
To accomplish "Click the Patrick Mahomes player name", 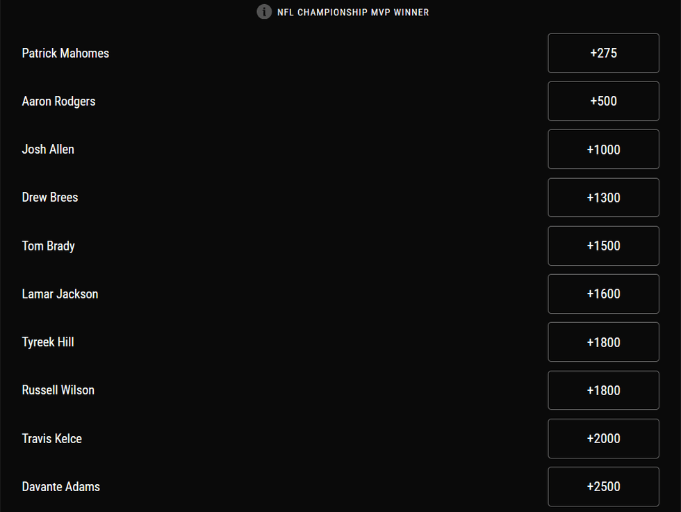I will 65,53.
